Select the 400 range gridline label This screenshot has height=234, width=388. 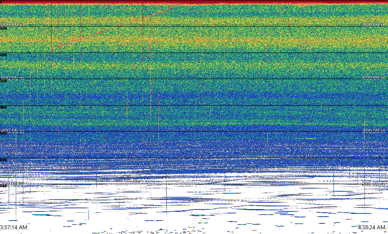(x=4, y=108)
